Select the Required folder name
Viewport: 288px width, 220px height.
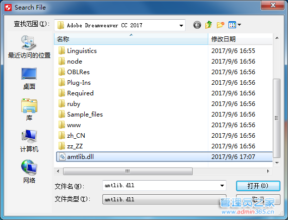[81, 93]
